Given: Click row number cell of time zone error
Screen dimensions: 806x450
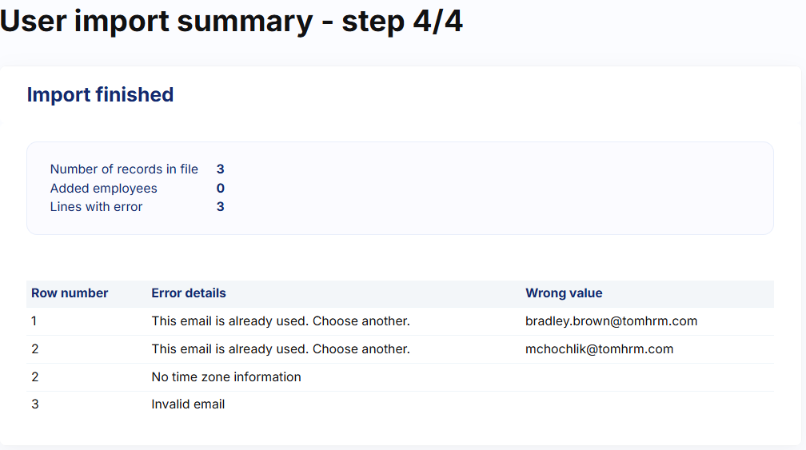Looking at the screenshot, I should [x=35, y=377].
